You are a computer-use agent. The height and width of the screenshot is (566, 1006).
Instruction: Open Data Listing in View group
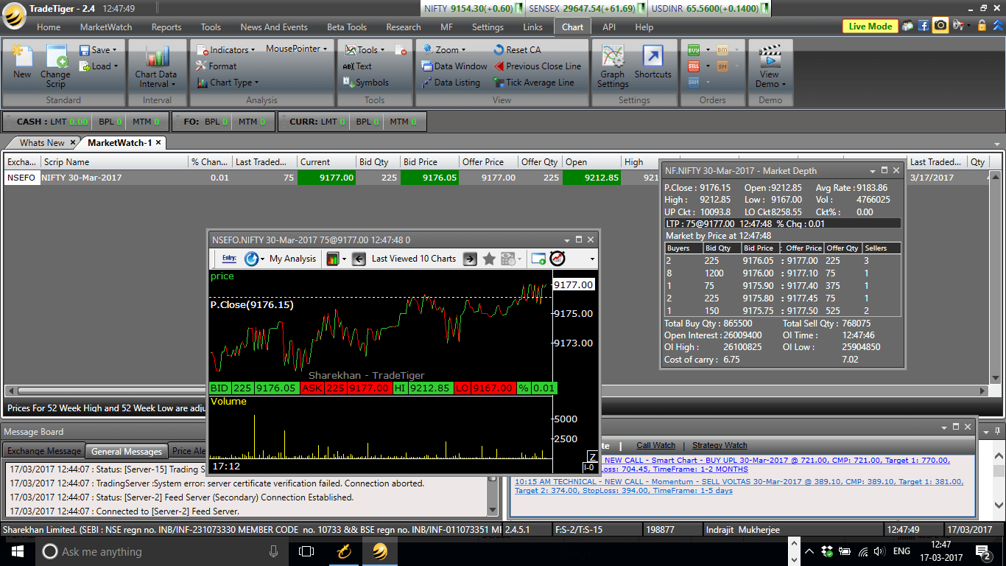click(451, 83)
